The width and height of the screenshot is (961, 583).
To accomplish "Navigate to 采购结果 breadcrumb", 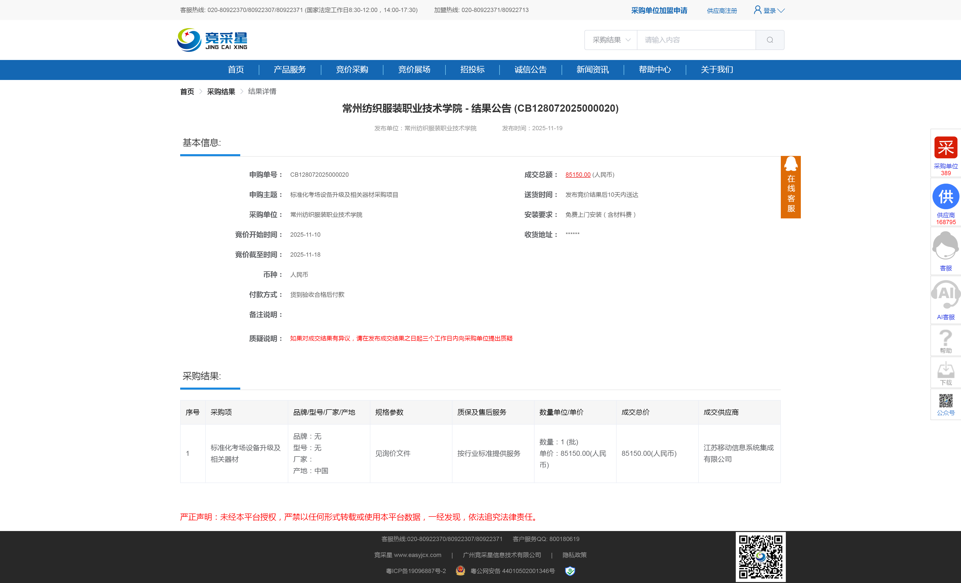I will coord(221,91).
